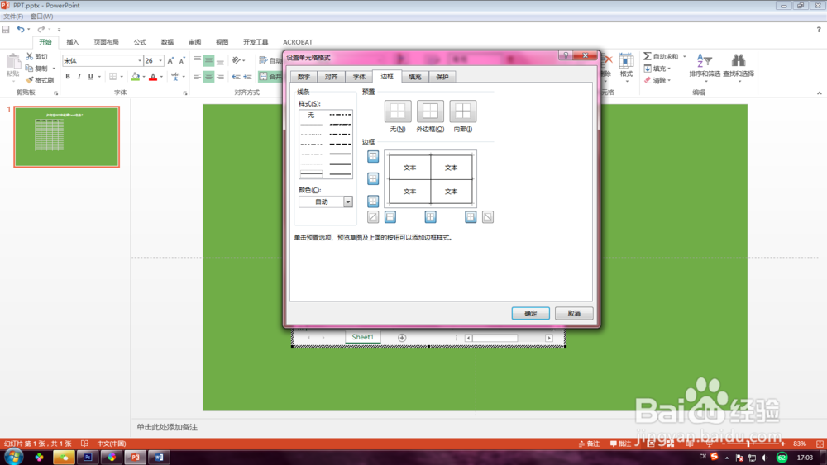
Task: Expand the Fill Color dropdown arrow
Action: pos(144,77)
